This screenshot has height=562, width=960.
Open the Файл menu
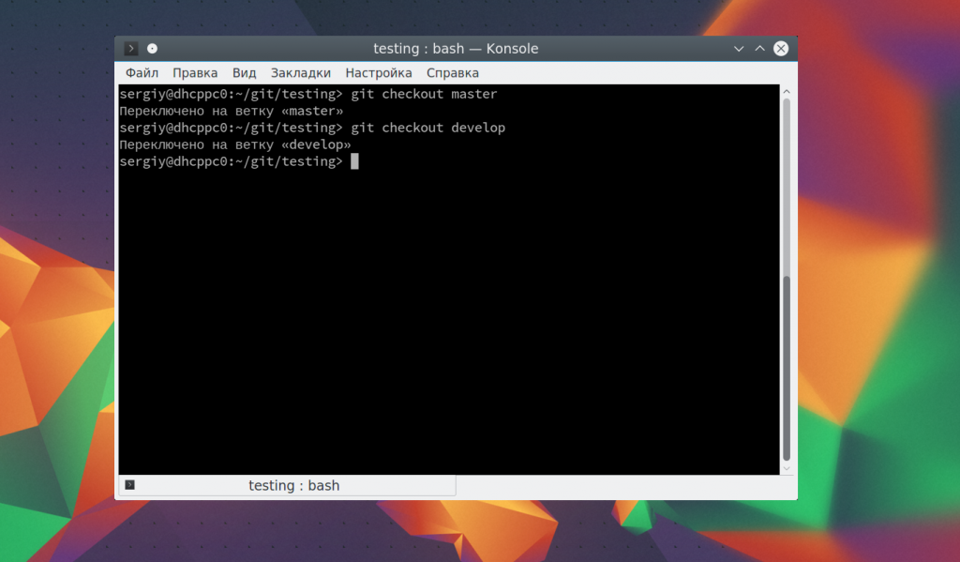pyautogui.click(x=142, y=73)
